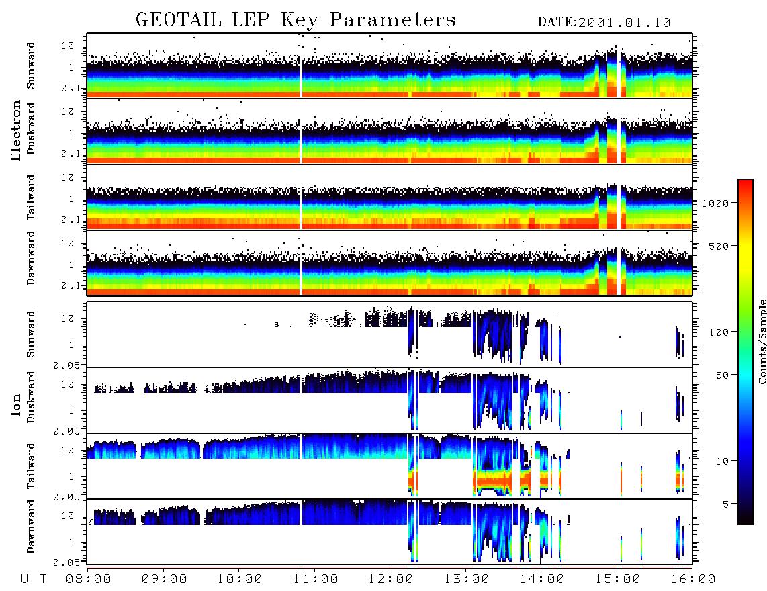The width and height of the screenshot is (767, 591).
Task: Click the colorbar tick value "5"
Action: click(726, 504)
